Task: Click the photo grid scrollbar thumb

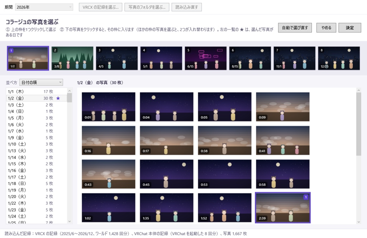Action: pyautogui.click(x=358, y=124)
